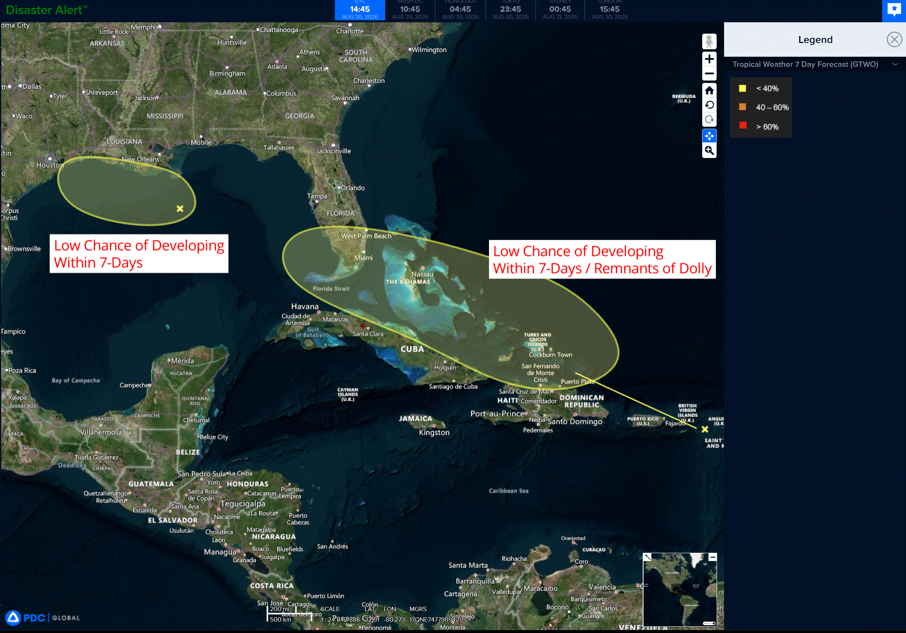This screenshot has height=633, width=906.
Task: Close the Legend panel
Action: 894,40
